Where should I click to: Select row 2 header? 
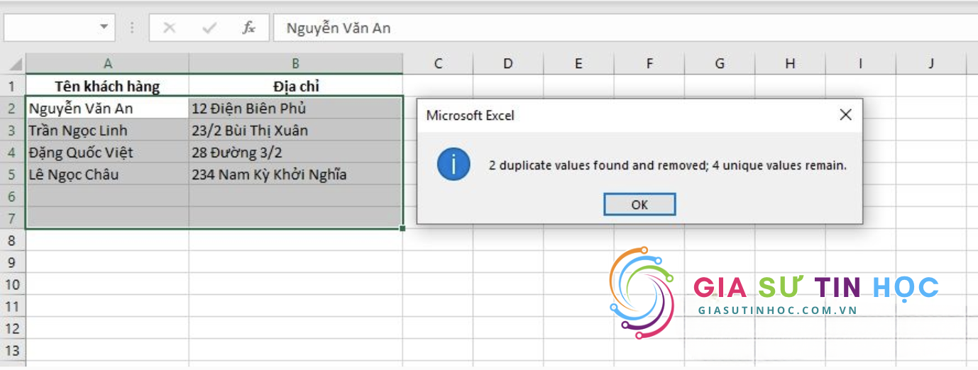[13, 108]
